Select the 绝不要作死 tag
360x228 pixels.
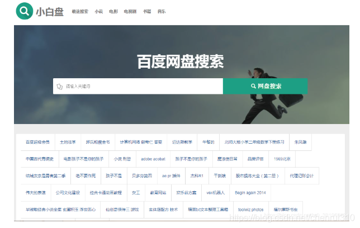pos(86,176)
